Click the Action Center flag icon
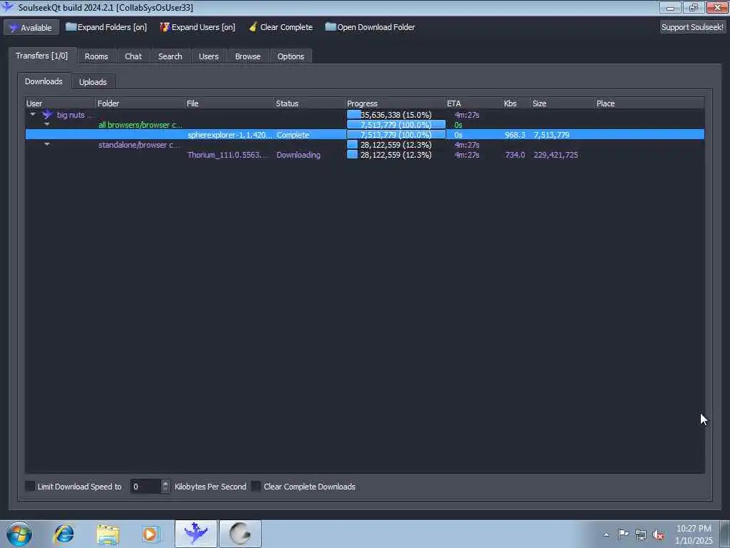This screenshot has height=548, width=730. (623, 534)
